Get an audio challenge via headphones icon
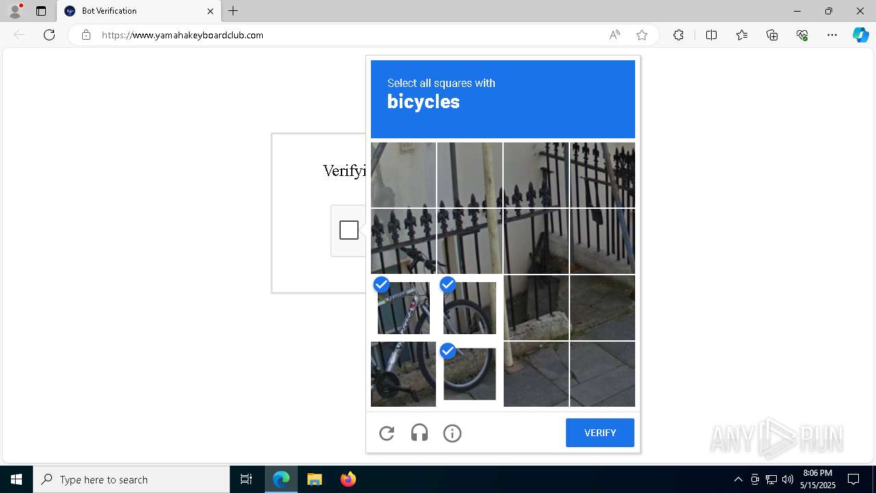 pos(420,433)
